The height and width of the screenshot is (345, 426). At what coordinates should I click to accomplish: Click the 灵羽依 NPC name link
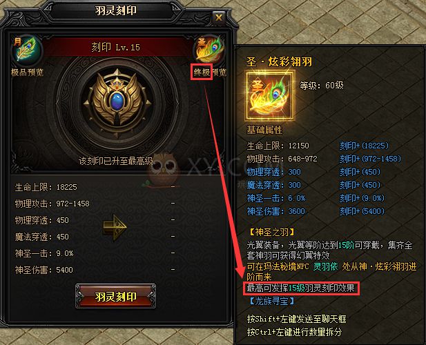[x=325, y=266]
